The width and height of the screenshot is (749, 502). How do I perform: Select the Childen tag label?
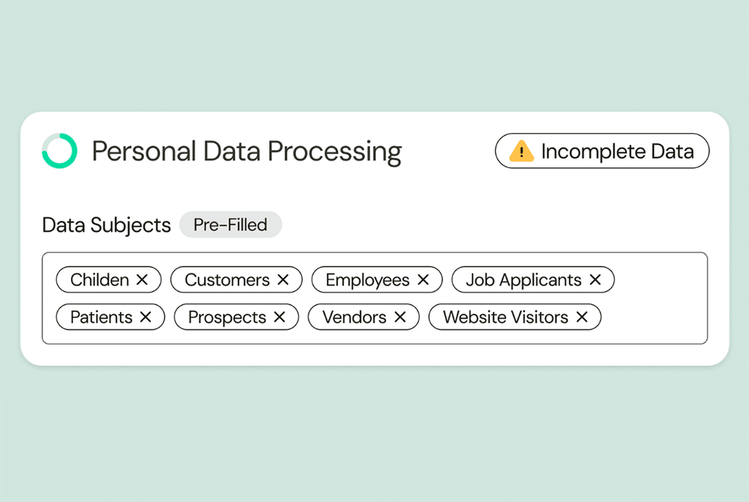(99, 280)
